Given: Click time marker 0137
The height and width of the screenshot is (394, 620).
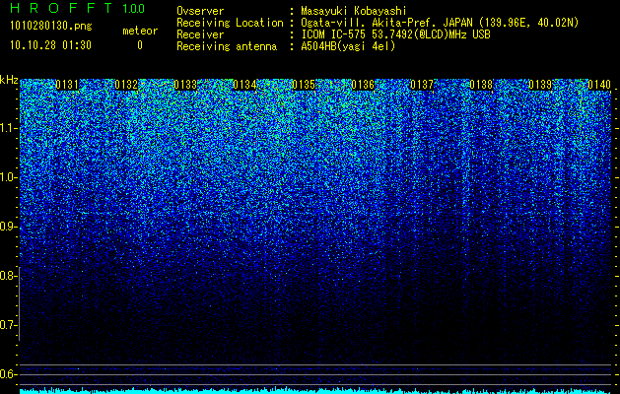Looking at the screenshot, I should coord(422,85).
